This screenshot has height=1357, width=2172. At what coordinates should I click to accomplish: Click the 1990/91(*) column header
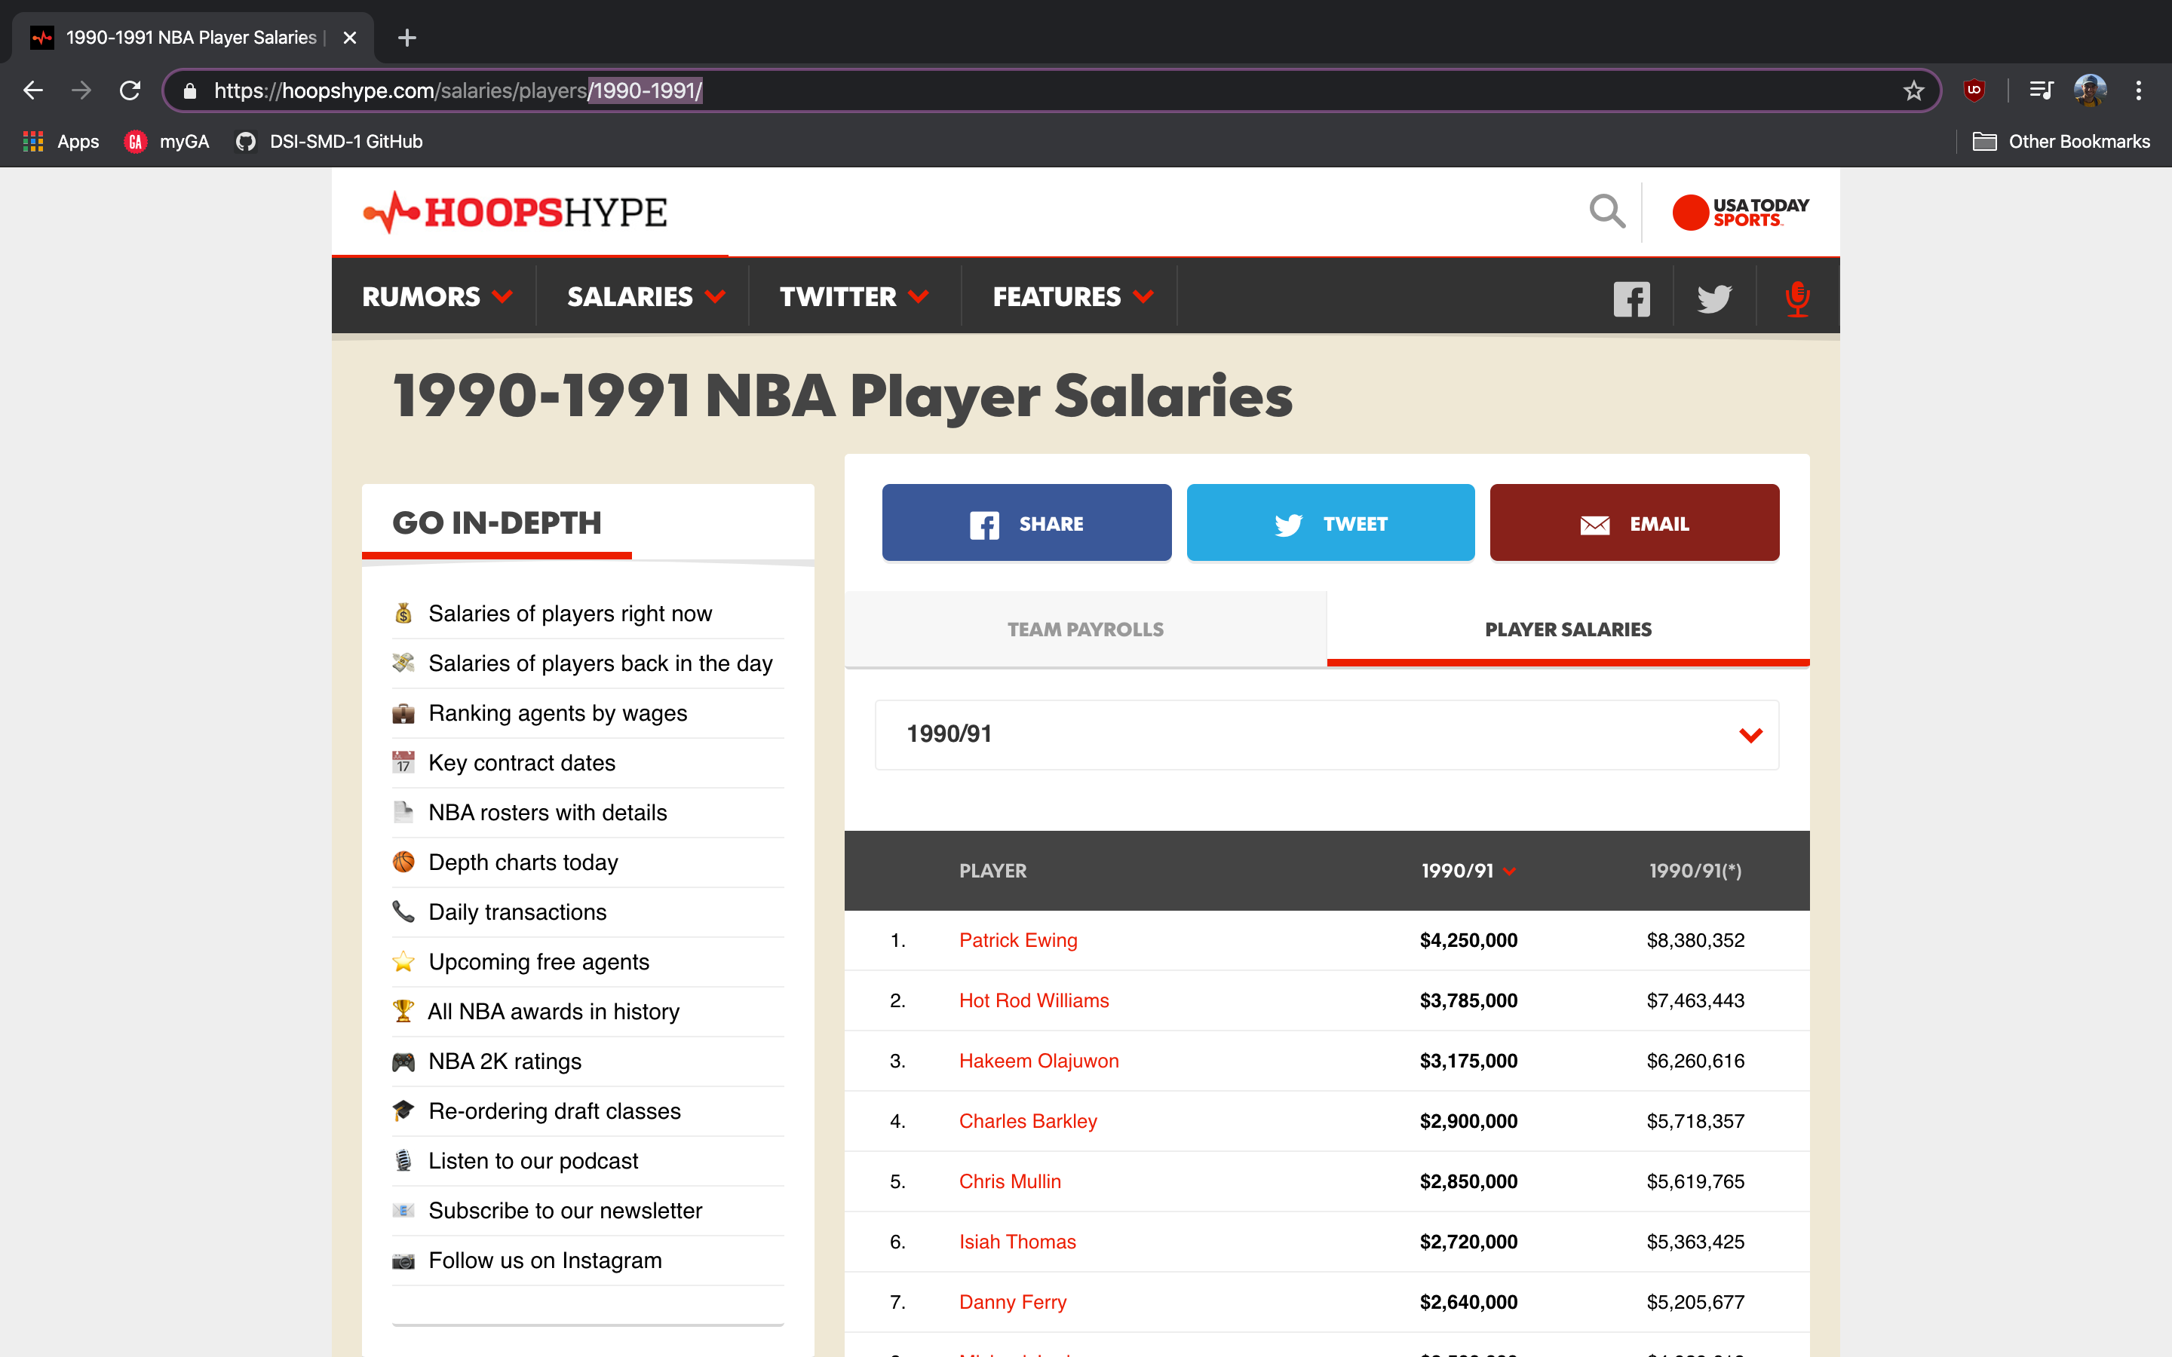click(1695, 871)
